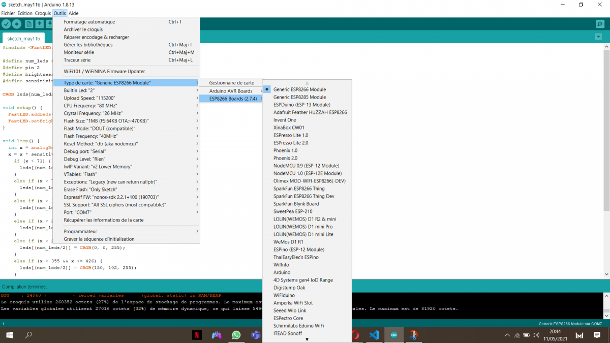Open Opera browser from the taskbar
The height and width of the screenshot is (343, 610).
pos(355,335)
